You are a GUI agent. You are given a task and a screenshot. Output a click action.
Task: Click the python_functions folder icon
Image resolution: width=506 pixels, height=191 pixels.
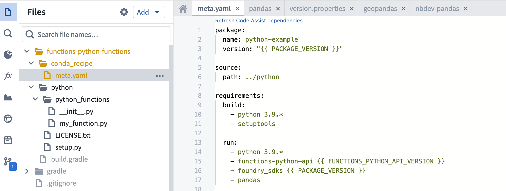pos(47,99)
